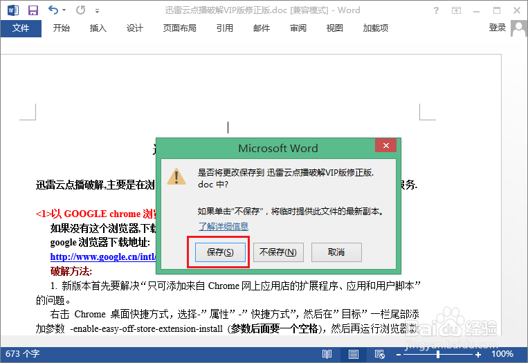The image size is (528, 363).
Task: Click google 浏览器下载地址 text line
Action: (x=100, y=242)
